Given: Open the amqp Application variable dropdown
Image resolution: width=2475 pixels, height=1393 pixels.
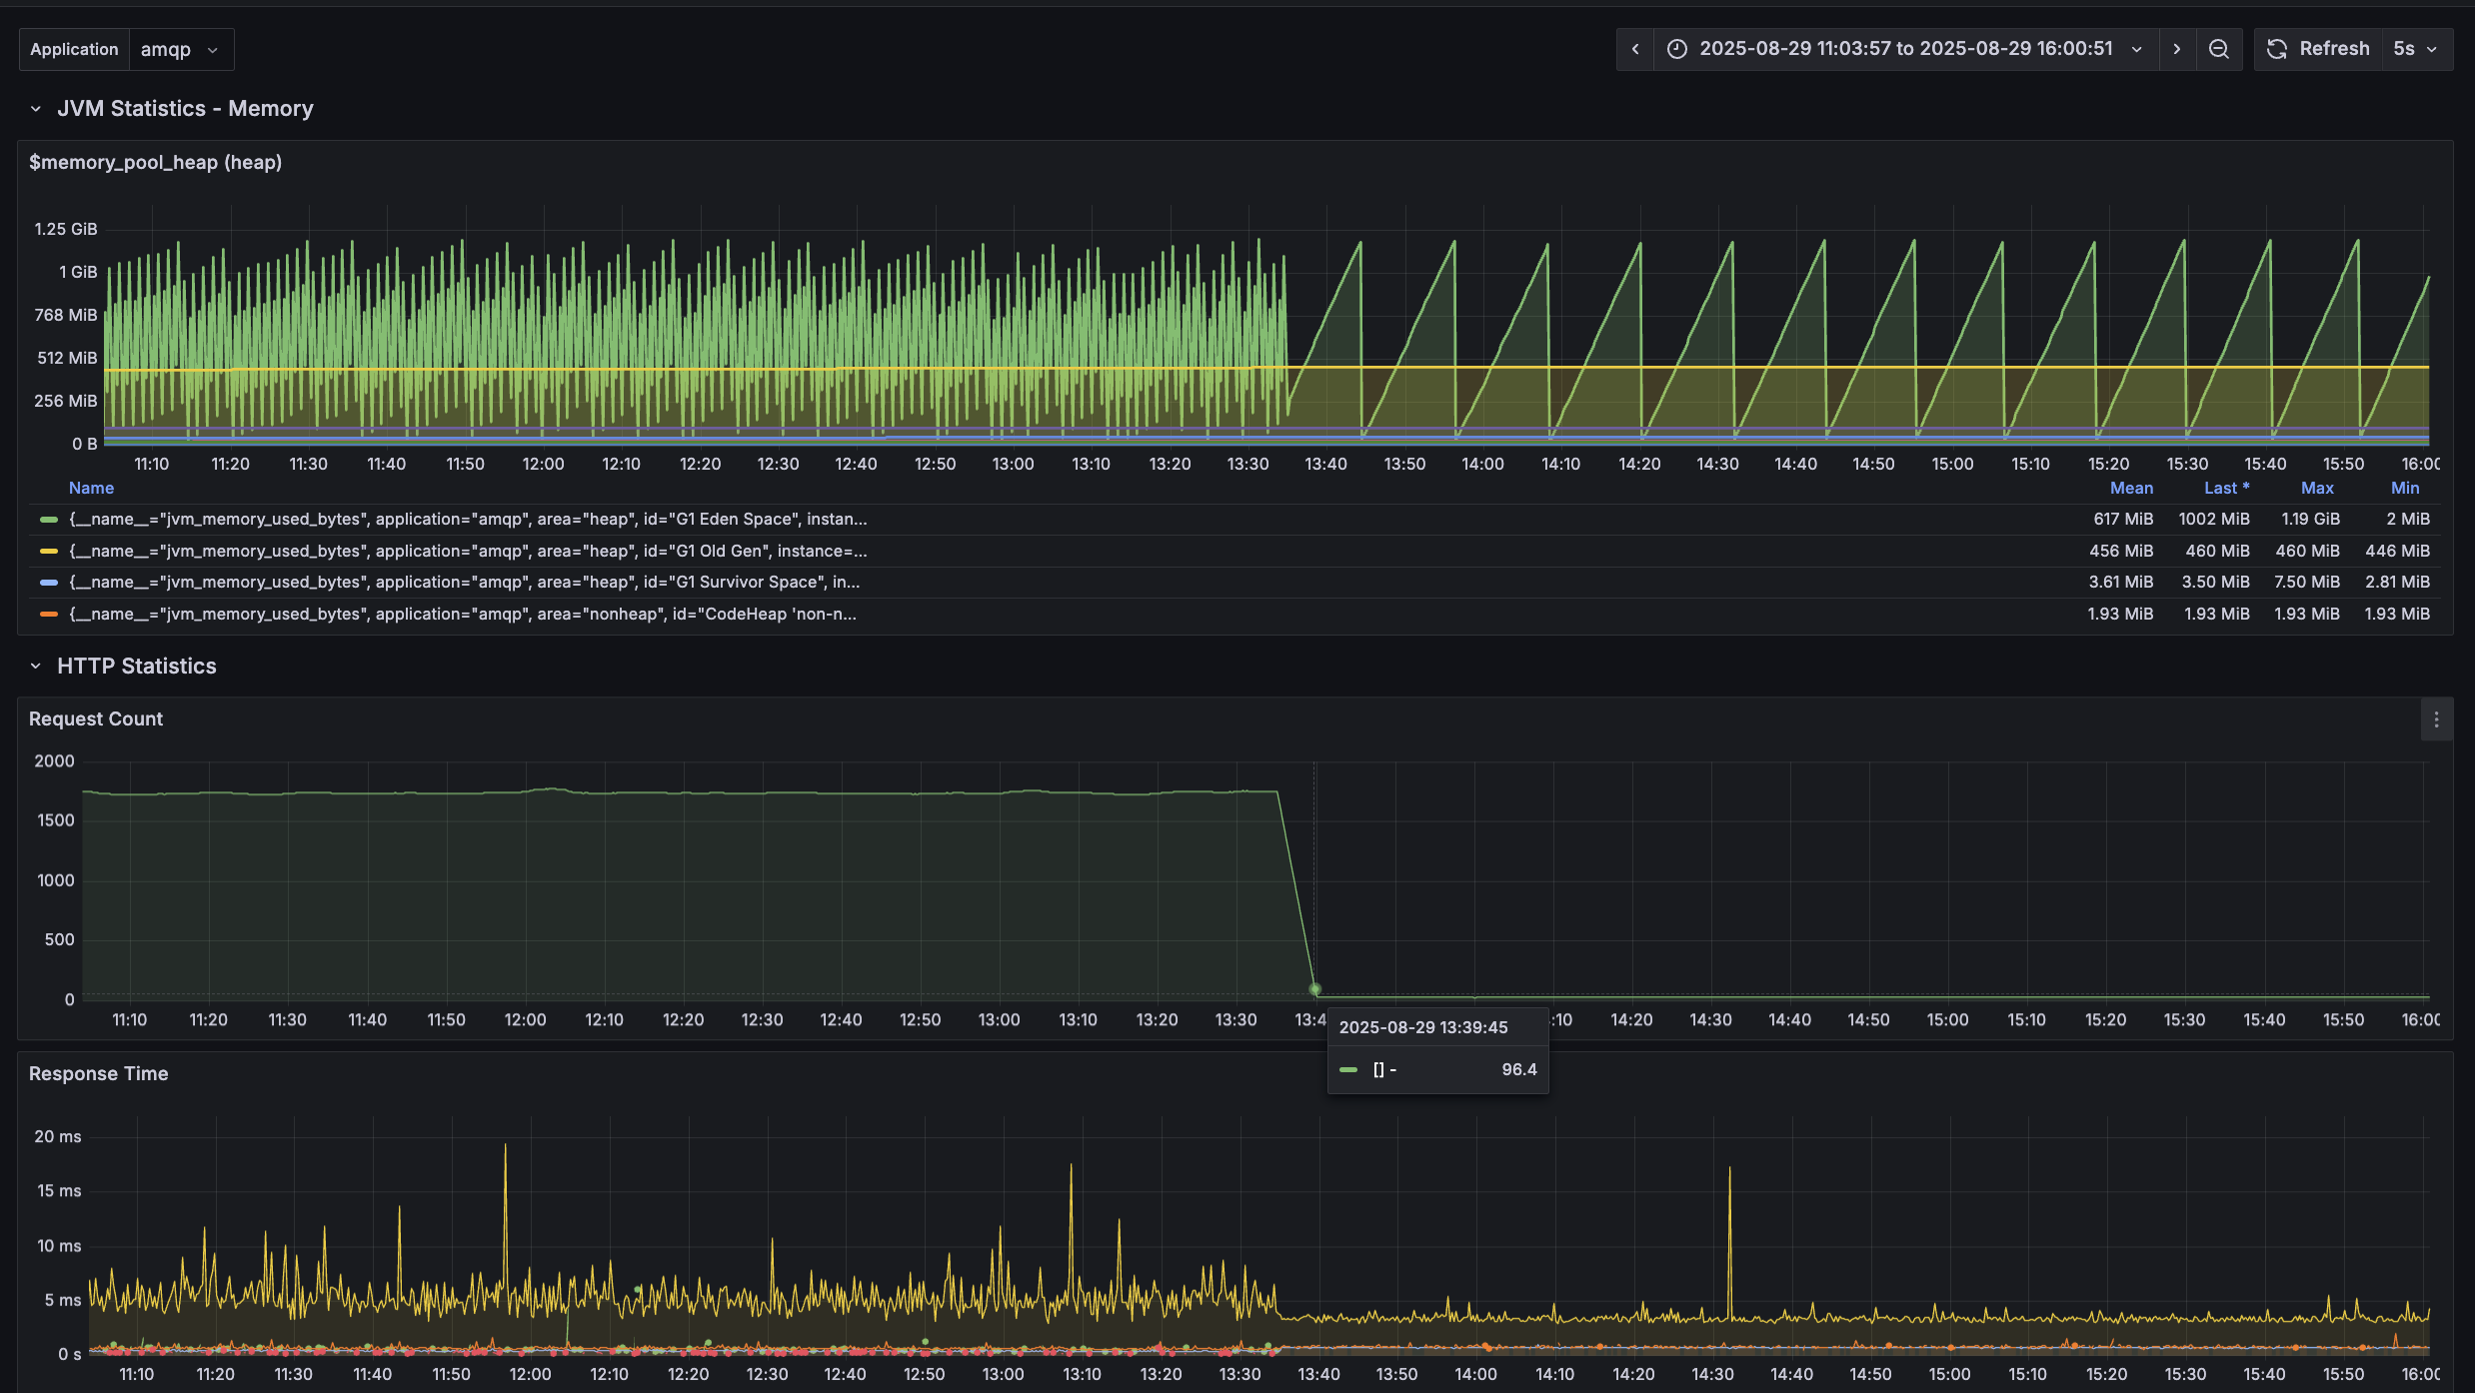Looking at the screenshot, I should 180,49.
